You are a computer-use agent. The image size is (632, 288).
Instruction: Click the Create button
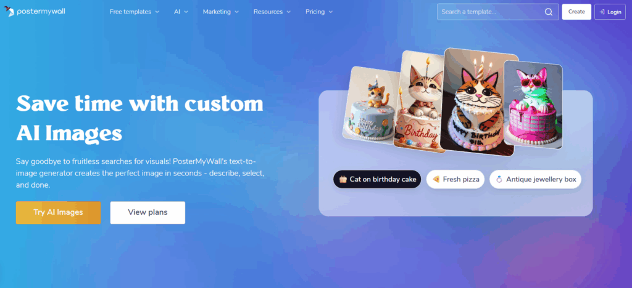pos(576,12)
